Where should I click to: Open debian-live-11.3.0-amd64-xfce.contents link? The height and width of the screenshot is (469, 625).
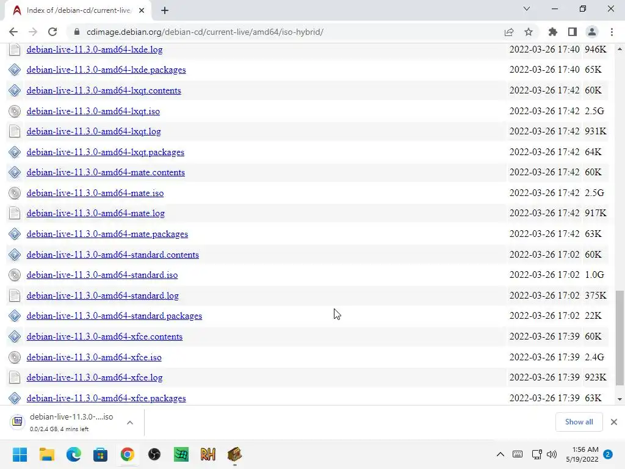coord(104,336)
